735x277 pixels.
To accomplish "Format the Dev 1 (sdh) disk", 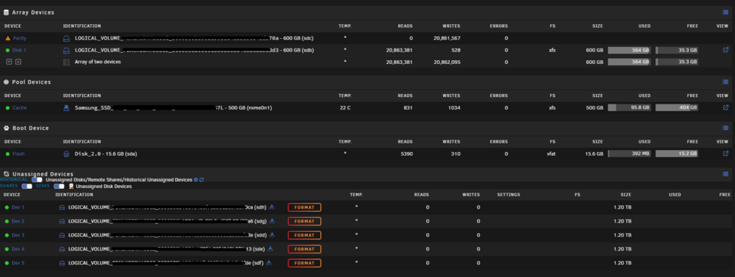I will point(304,207).
